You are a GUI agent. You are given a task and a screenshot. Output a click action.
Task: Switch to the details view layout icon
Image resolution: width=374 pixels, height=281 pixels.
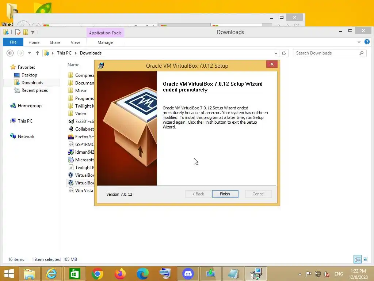(x=358, y=259)
